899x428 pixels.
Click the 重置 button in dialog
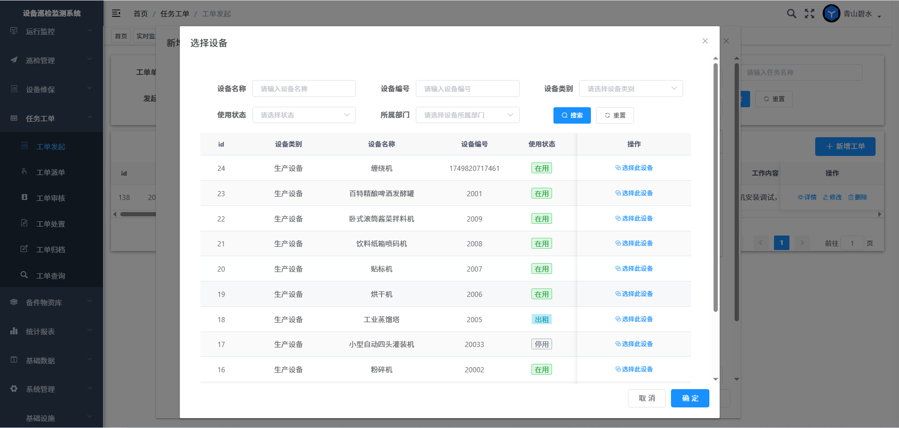click(615, 116)
